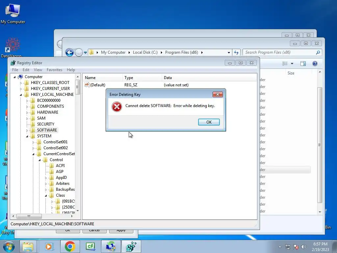The width and height of the screenshot is (337, 253).
Task: Open the Edit menu in Registry Editor
Action: (x=26, y=70)
